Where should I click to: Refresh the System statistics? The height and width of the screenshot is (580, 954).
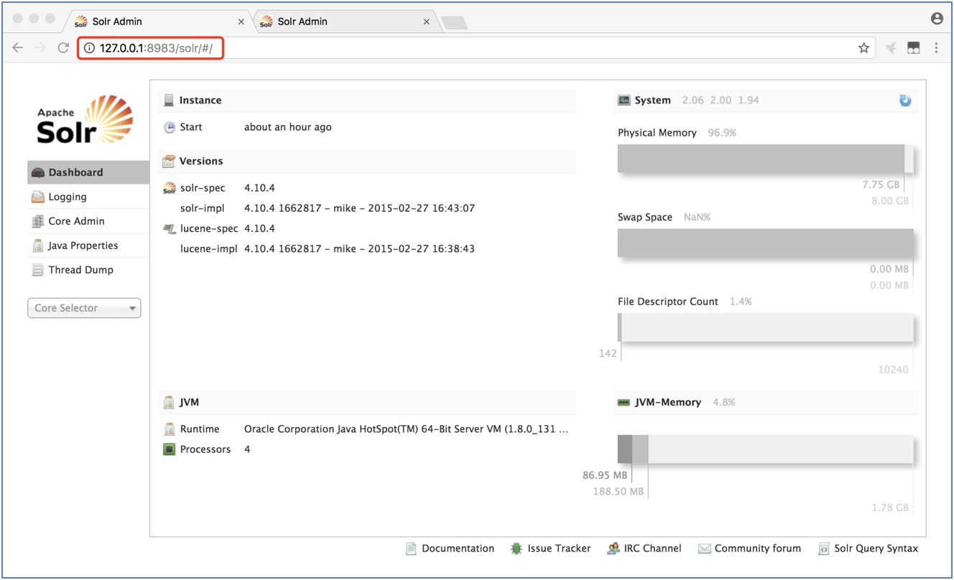(x=905, y=100)
